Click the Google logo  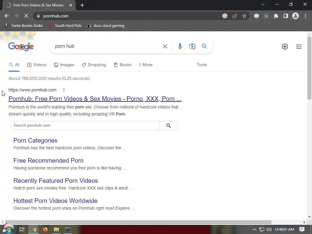(21, 47)
